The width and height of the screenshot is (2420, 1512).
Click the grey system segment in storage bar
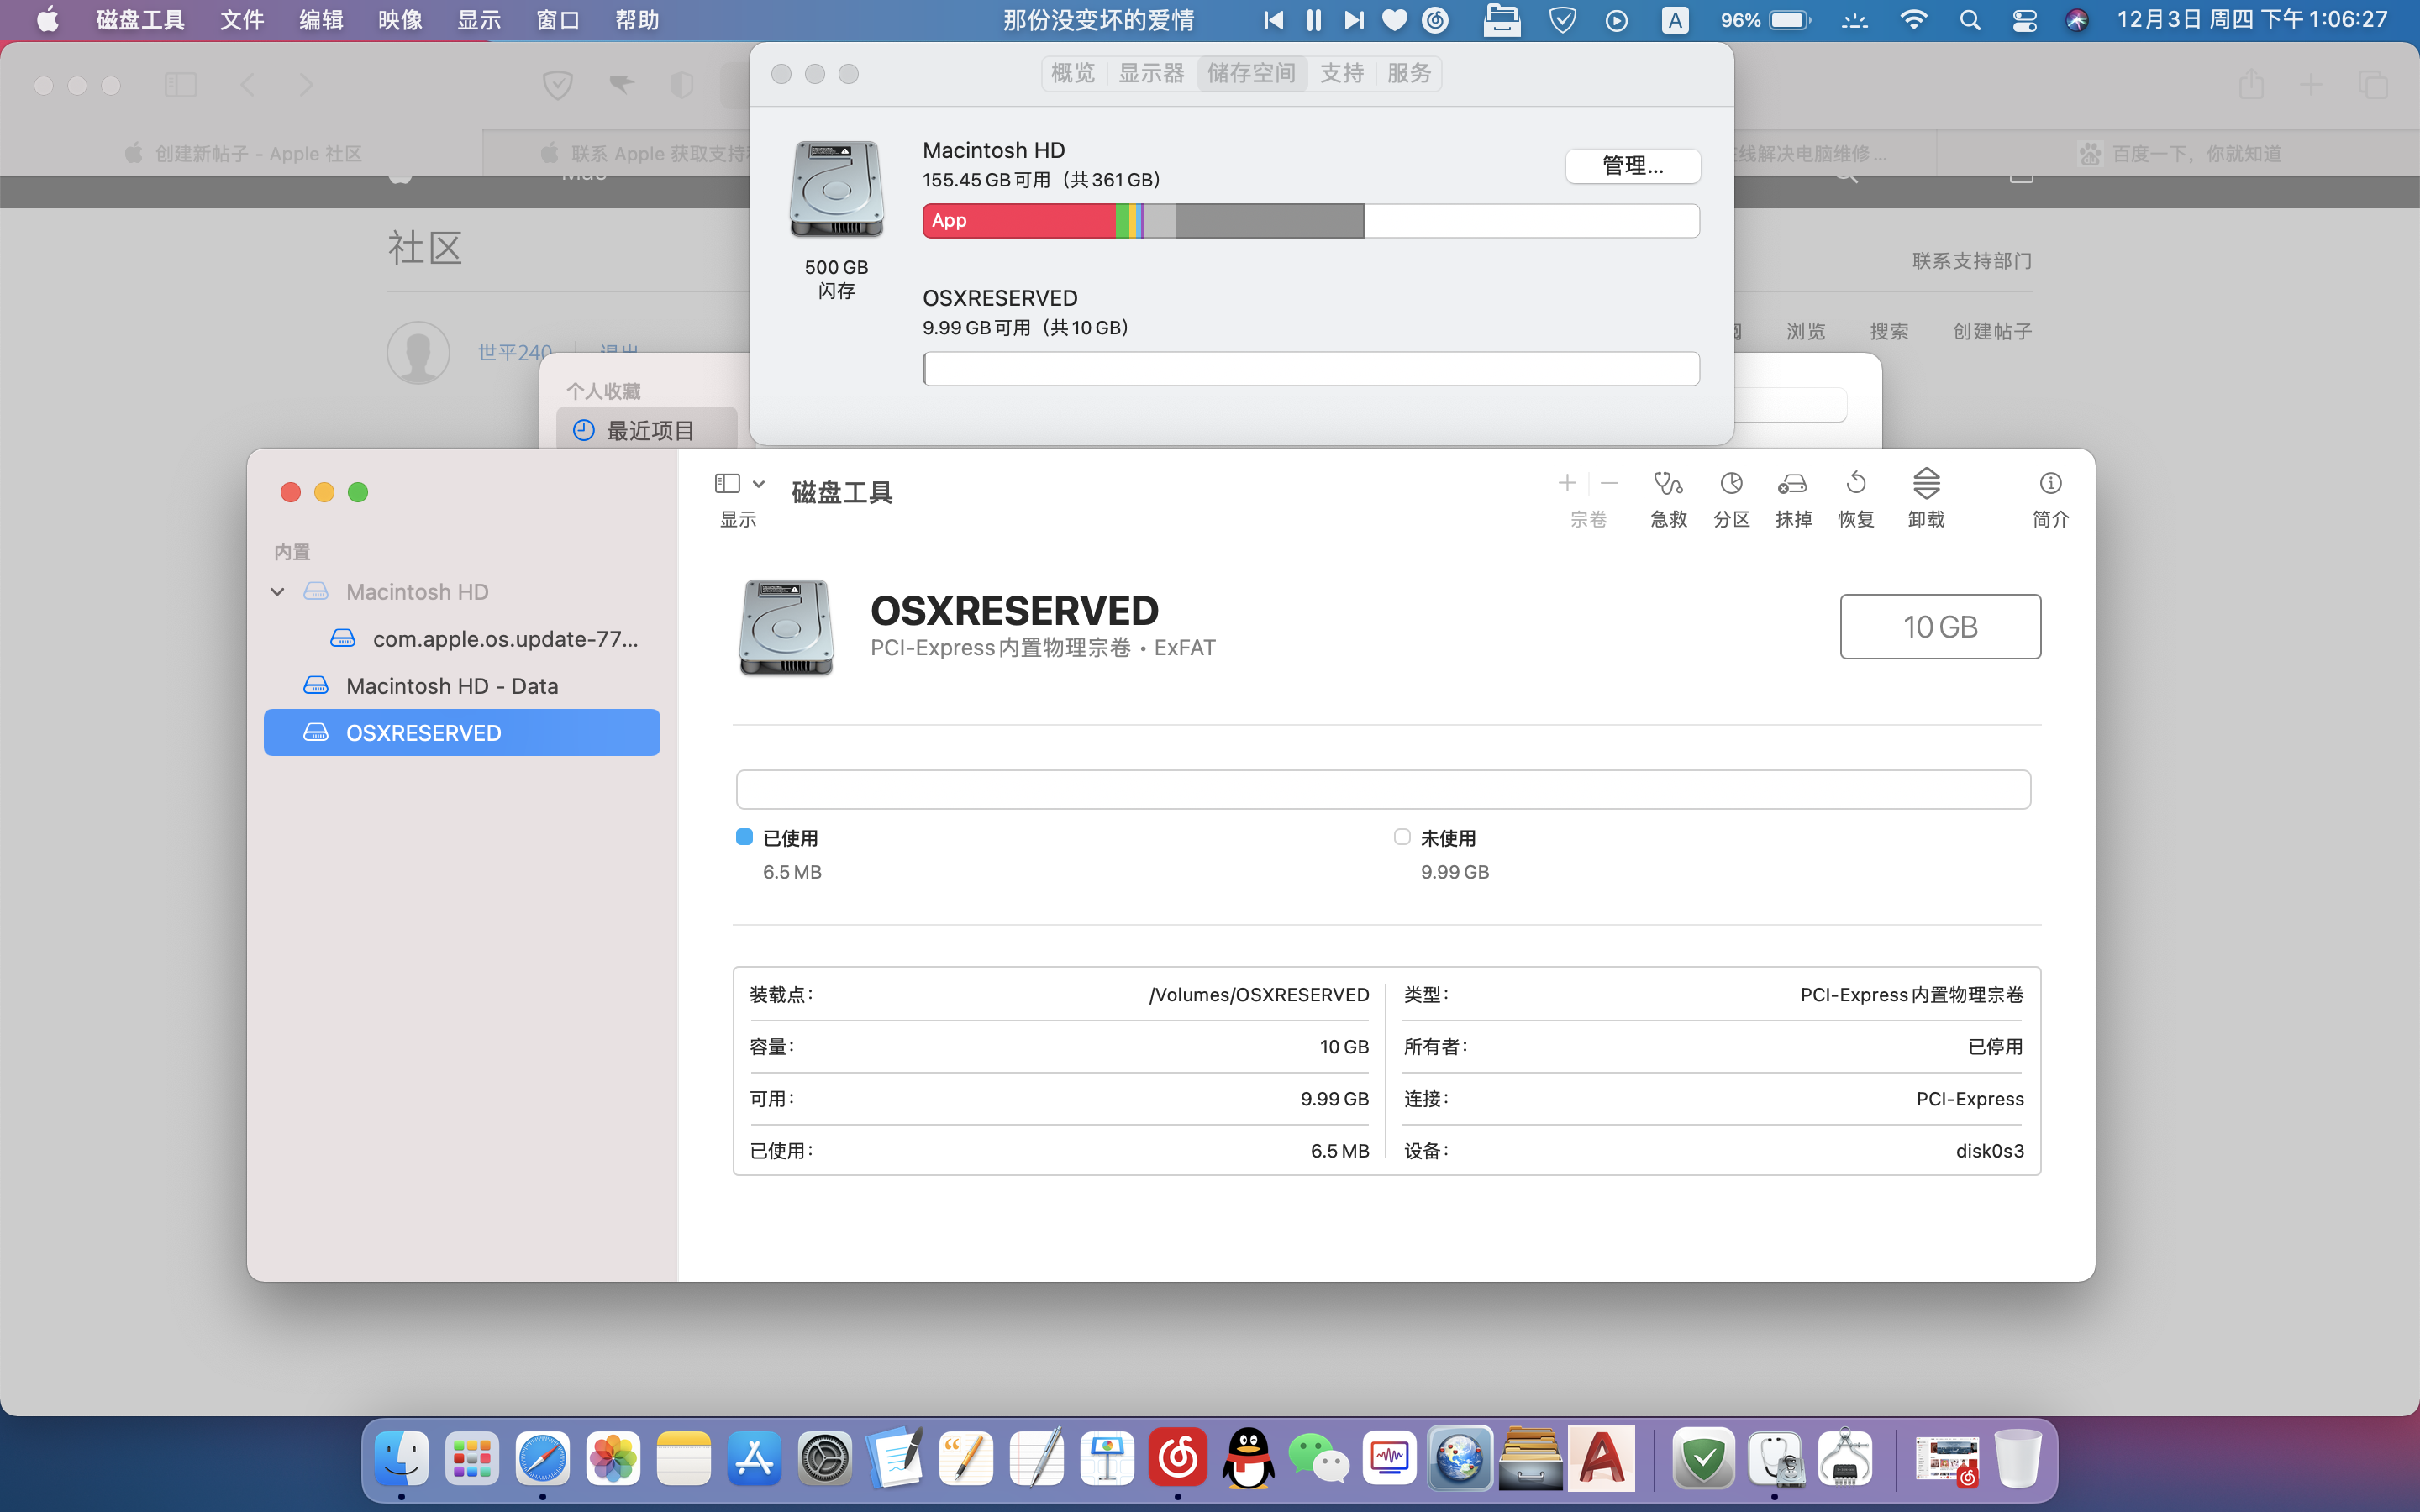click(x=1270, y=221)
